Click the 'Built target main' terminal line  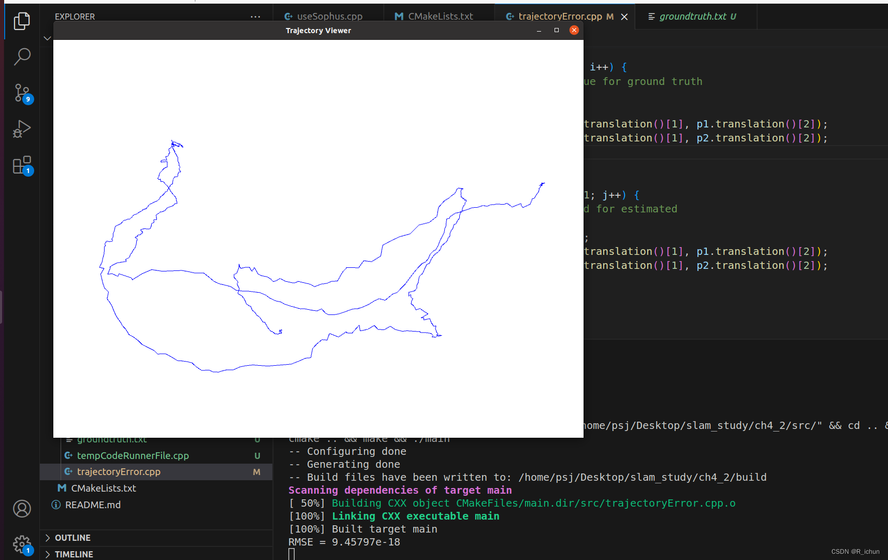[x=363, y=529]
